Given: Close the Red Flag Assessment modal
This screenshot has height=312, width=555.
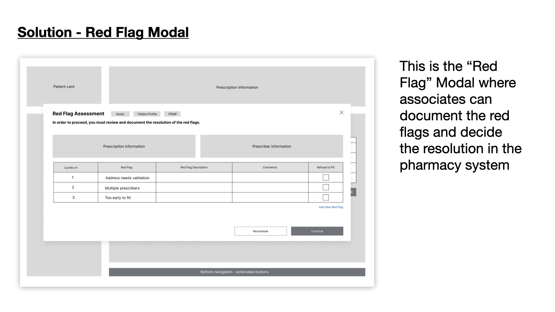Looking at the screenshot, I should pyautogui.click(x=341, y=113).
